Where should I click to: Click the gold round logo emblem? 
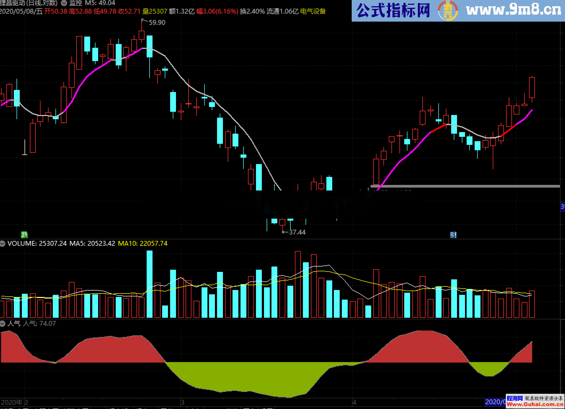(x=448, y=11)
